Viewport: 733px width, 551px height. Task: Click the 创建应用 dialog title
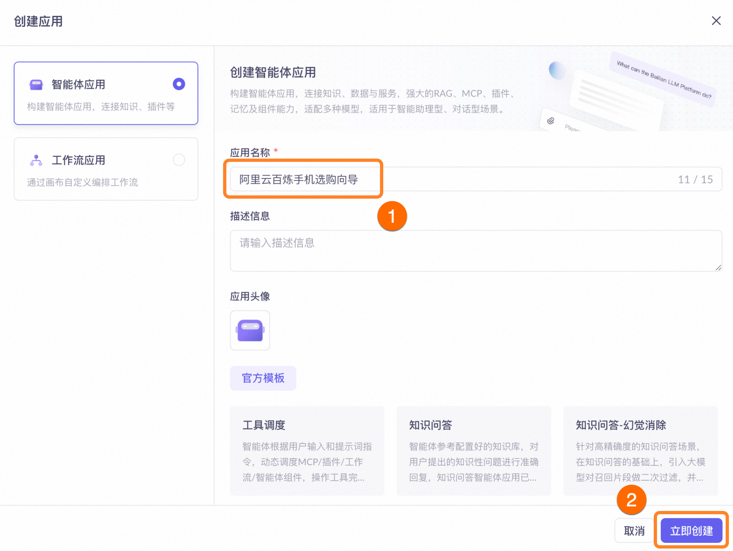click(x=38, y=21)
